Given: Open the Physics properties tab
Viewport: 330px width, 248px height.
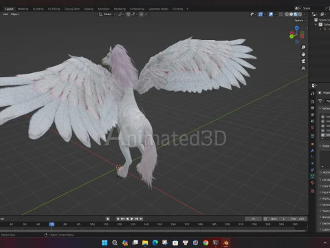Looking at the screenshot, I should coord(313,163).
